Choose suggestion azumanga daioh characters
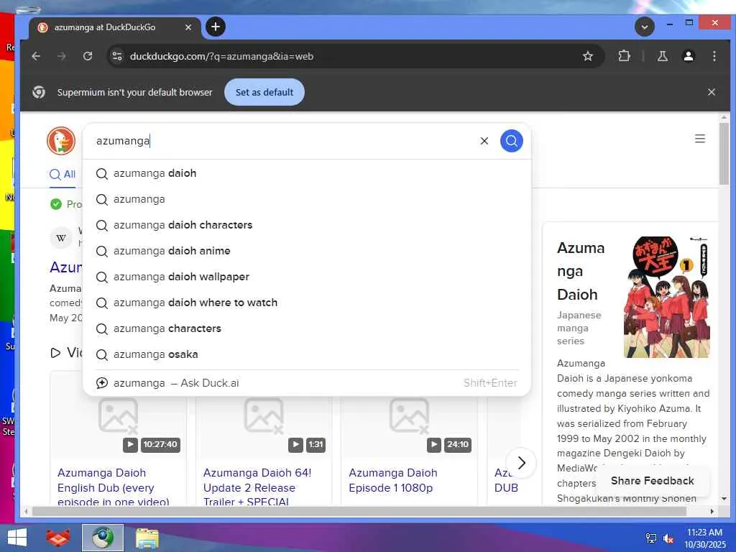The width and height of the screenshot is (736, 552). (x=306, y=225)
